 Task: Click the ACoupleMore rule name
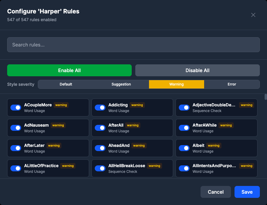[x=38, y=105]
